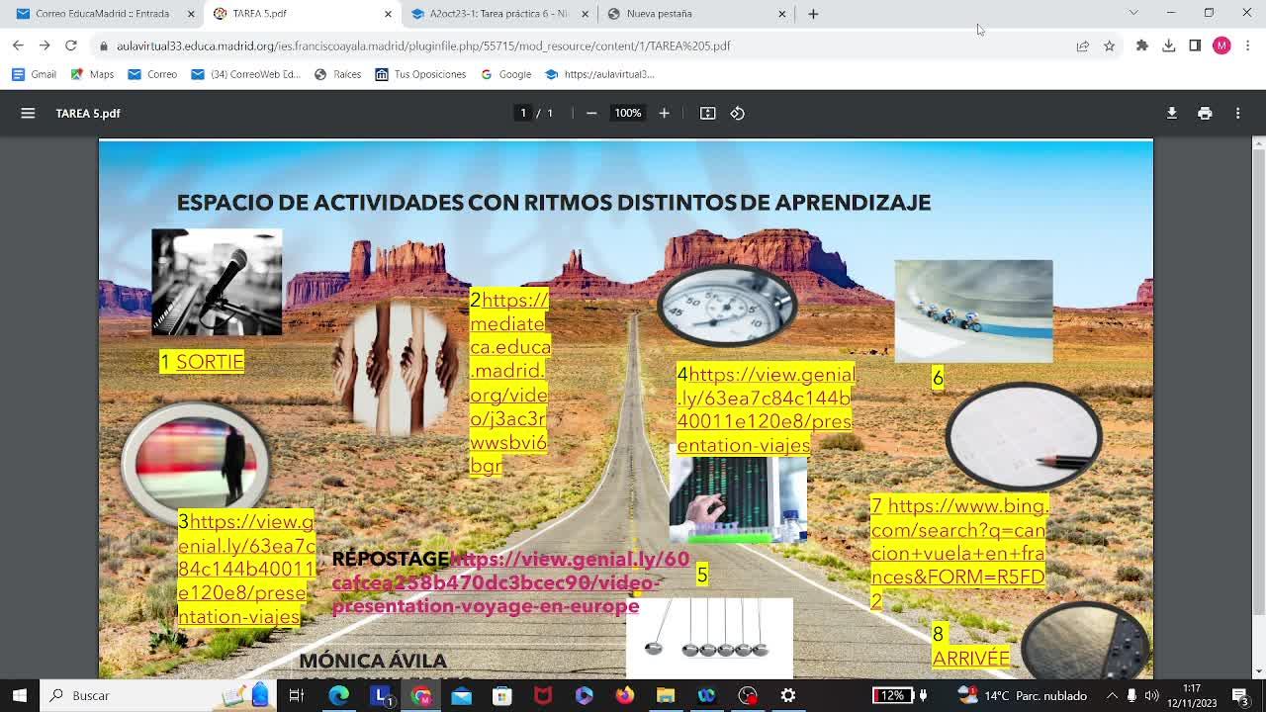Reload the current page

71,45
